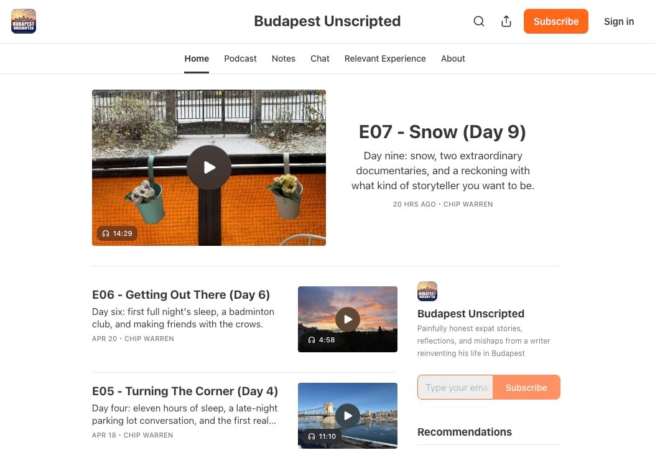The width and height of the screenshot is (655, 450).
Task: Play the E06 Getting Out There episode
Action: 348,319
